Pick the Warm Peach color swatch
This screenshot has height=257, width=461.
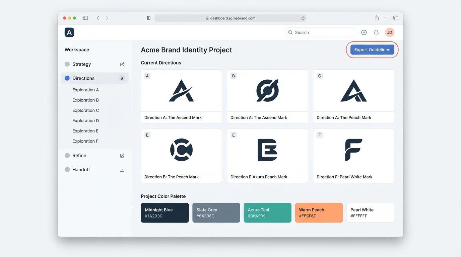pos(319,213)
